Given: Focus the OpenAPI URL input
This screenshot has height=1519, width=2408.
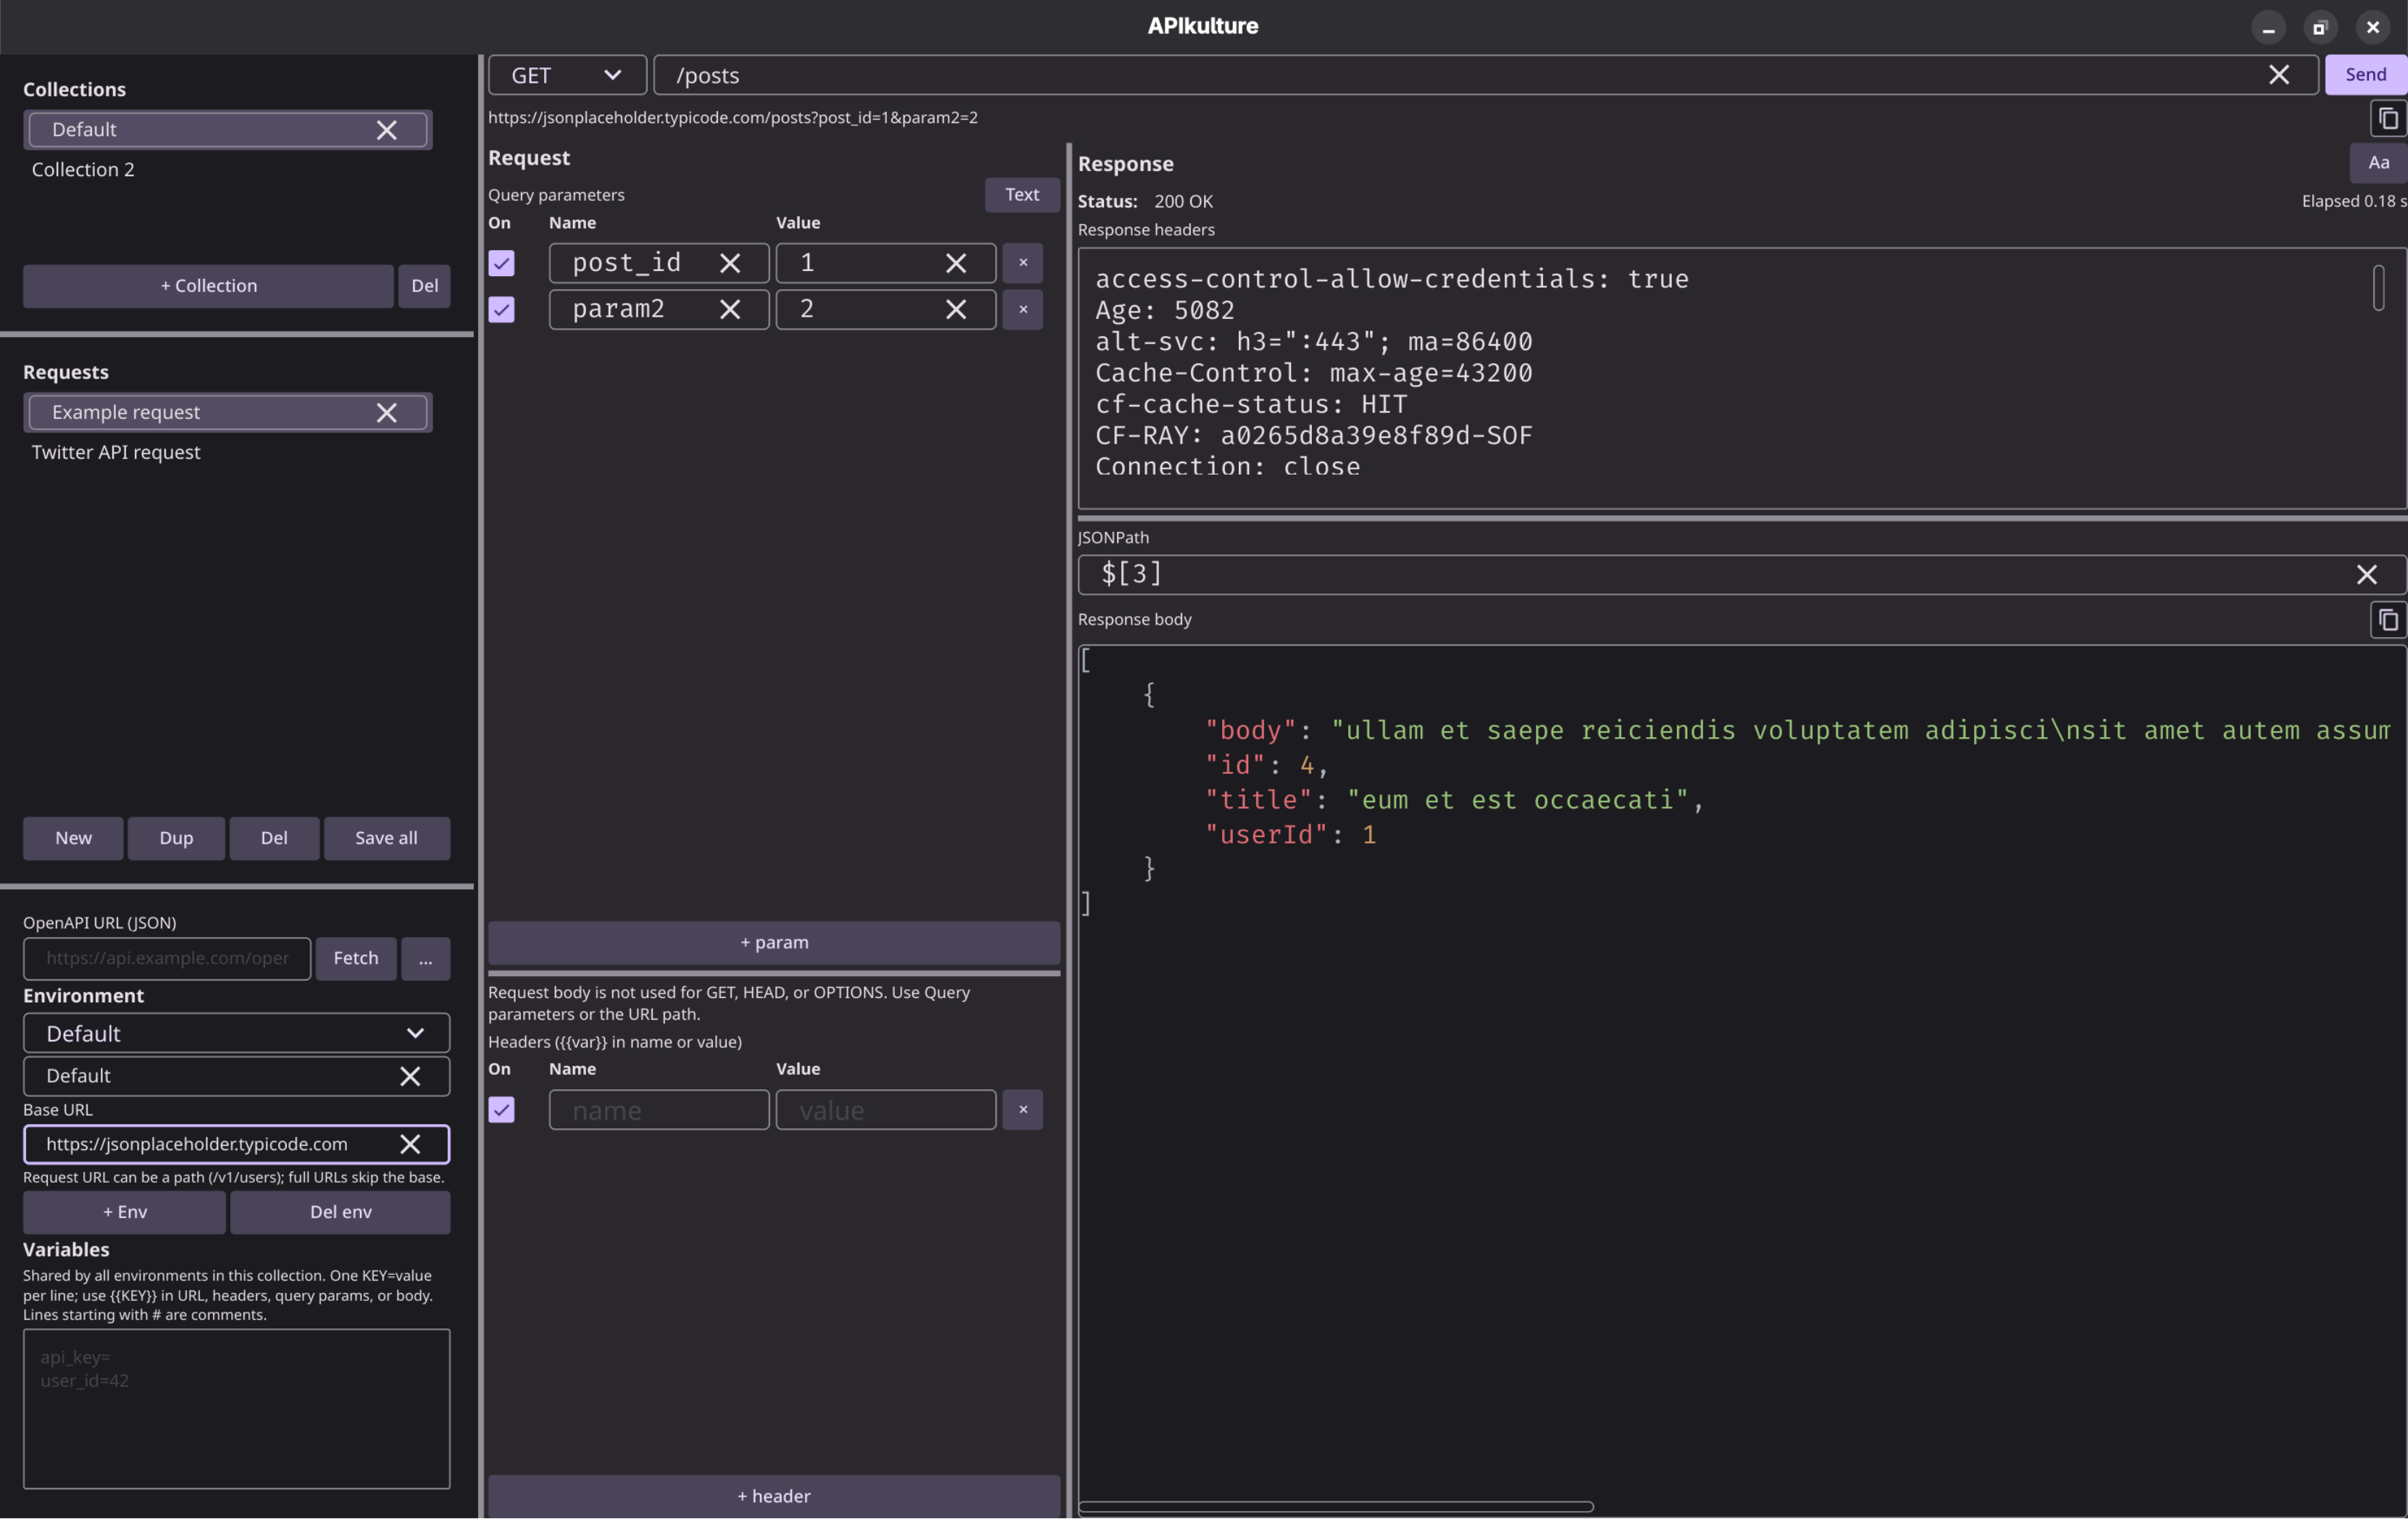Looking at the screenshot, I should (x=167, y=959).
